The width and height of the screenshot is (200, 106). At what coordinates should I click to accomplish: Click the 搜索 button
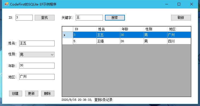pos(115,18)
